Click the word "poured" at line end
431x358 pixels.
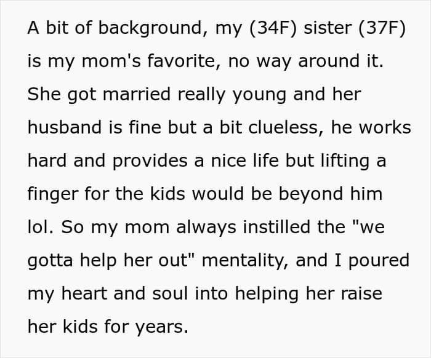pyautogui.click(x=379, y=261)
